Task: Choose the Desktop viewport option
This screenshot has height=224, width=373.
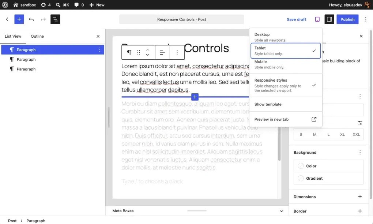Action: pos(286,37)
